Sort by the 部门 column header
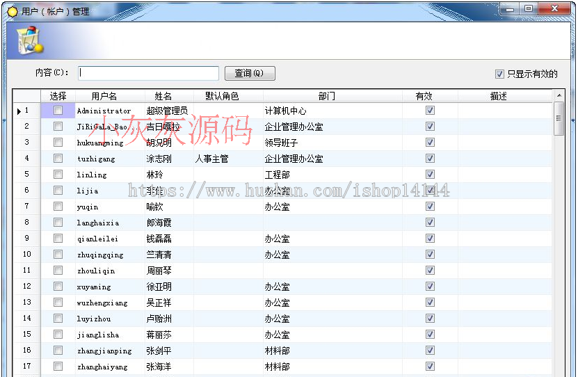The image size is (578, 377). coord(332,96)
